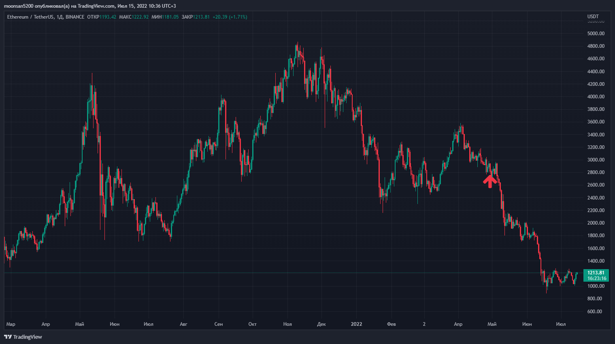The height and width of the screenshot is (344, 615).
Task: Click the МИН low value 1181.05
Action: point(170,17)
